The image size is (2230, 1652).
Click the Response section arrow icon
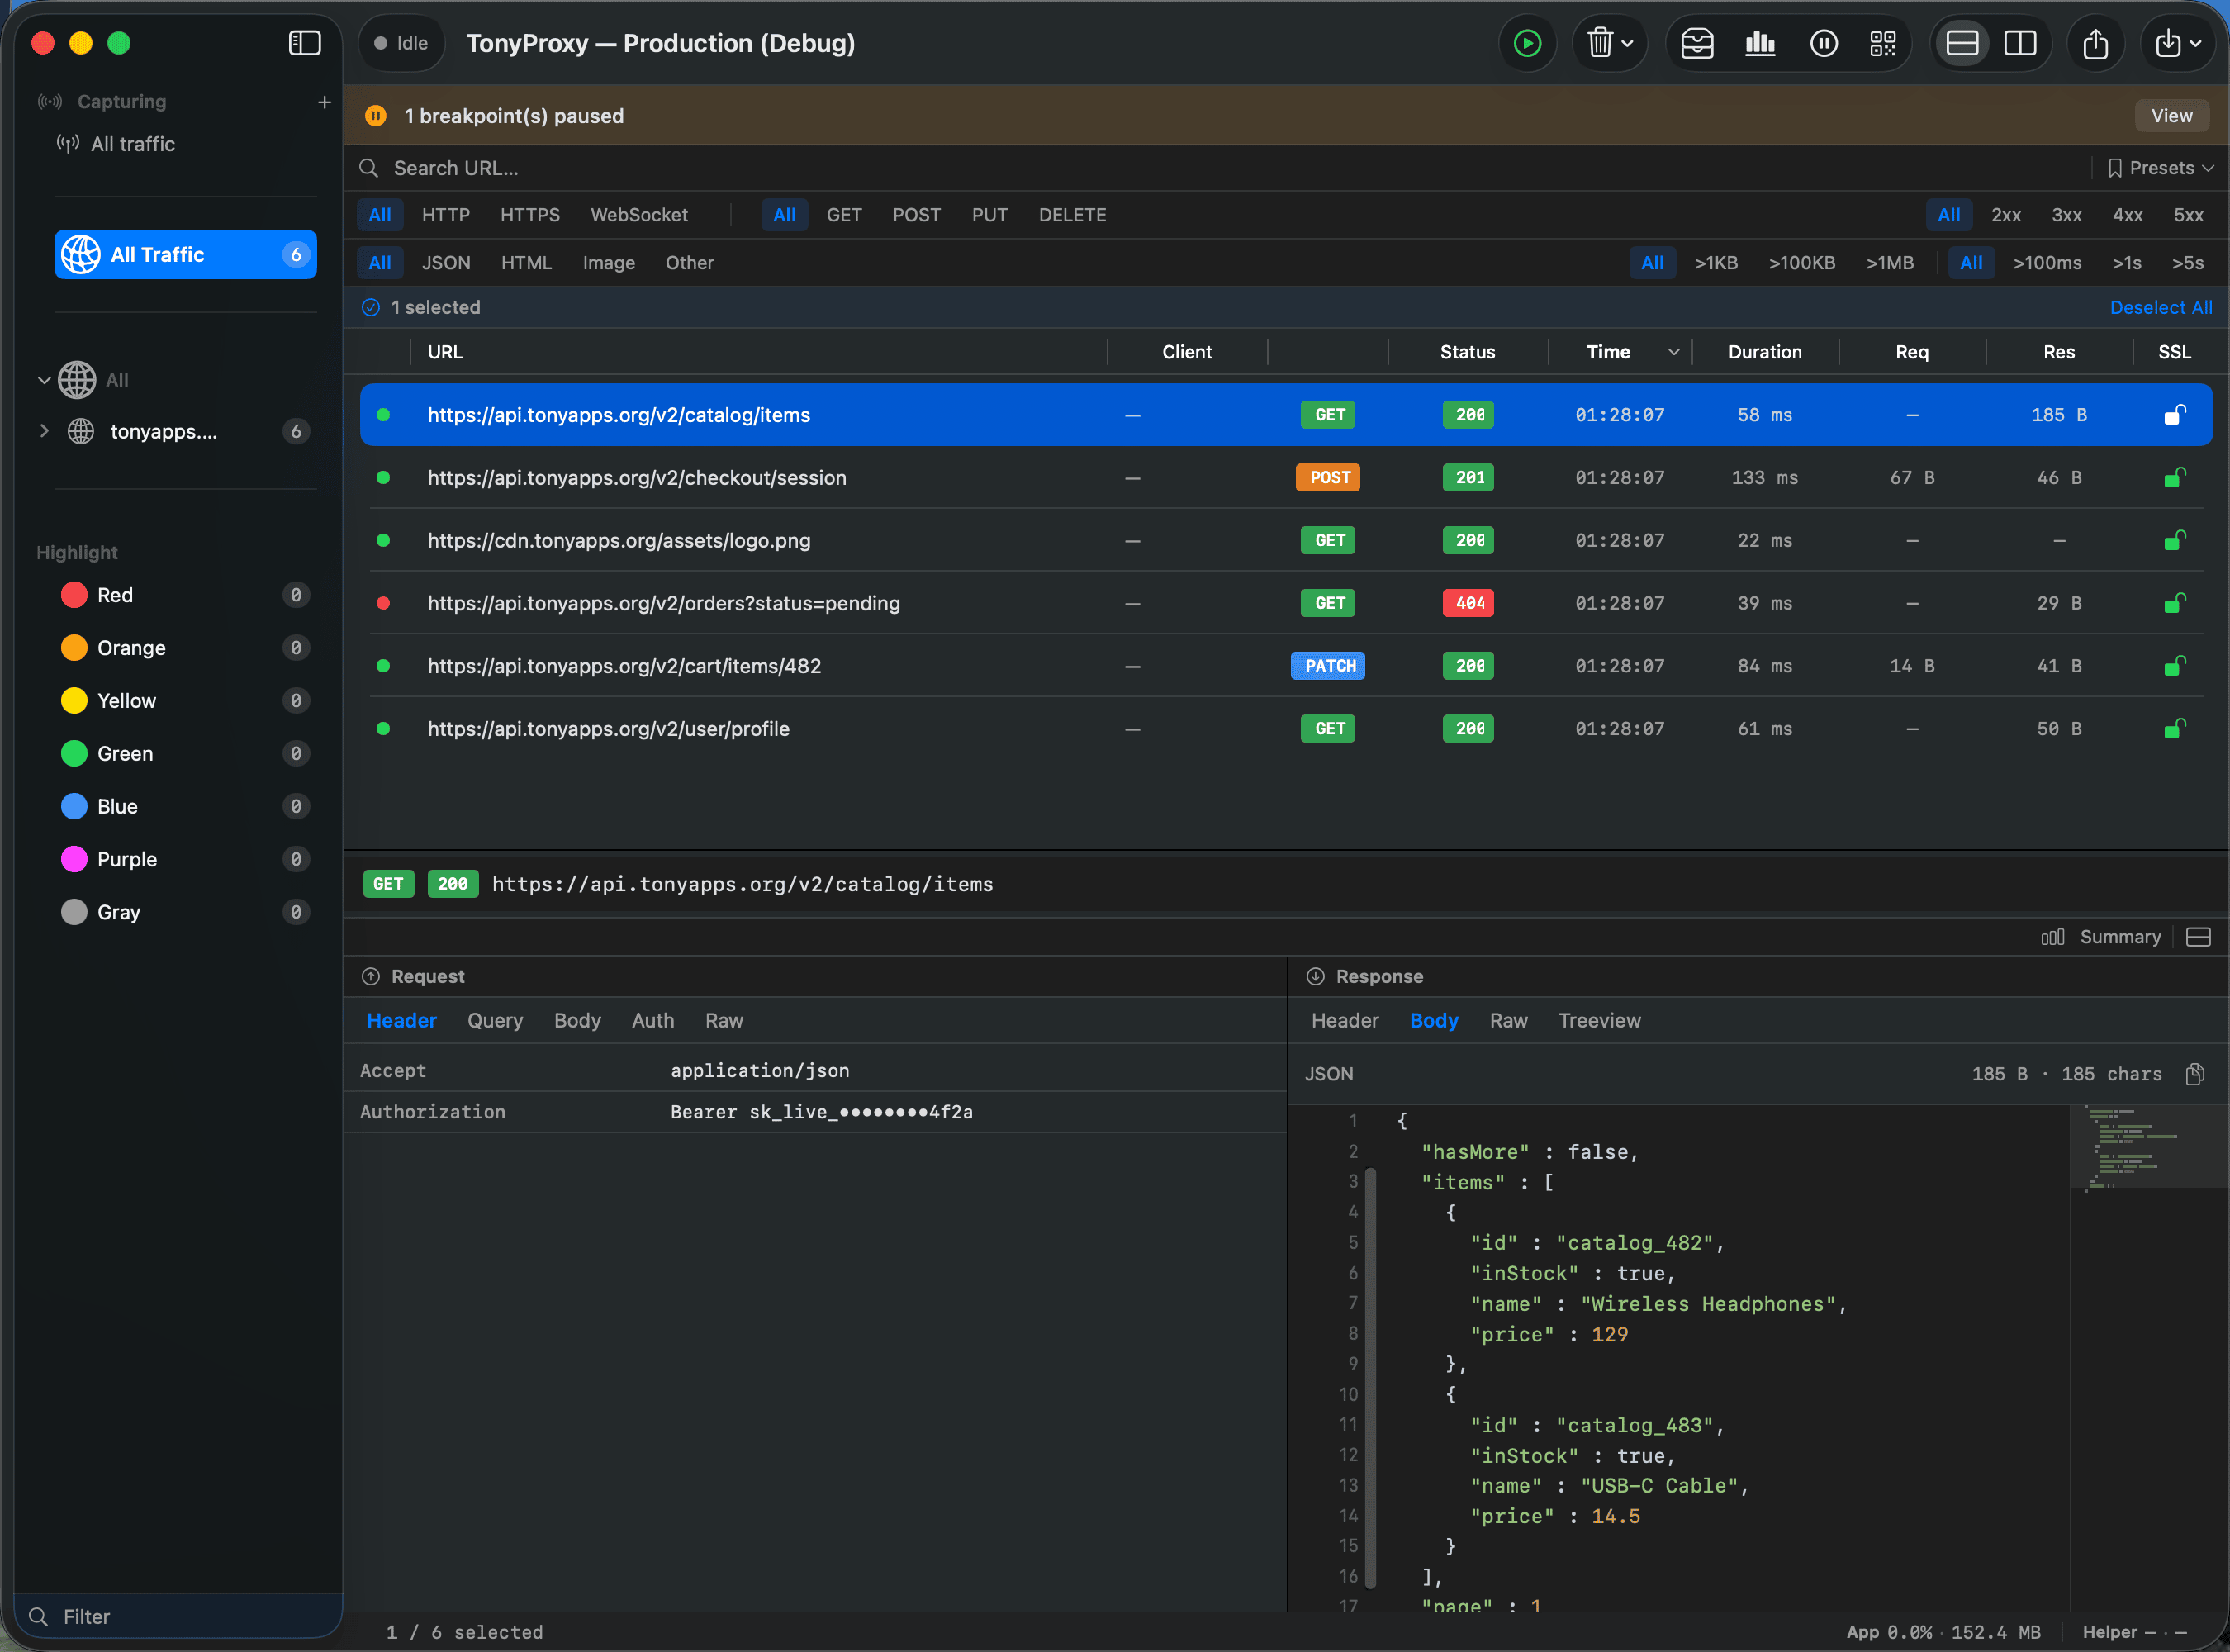(1315, 976)
